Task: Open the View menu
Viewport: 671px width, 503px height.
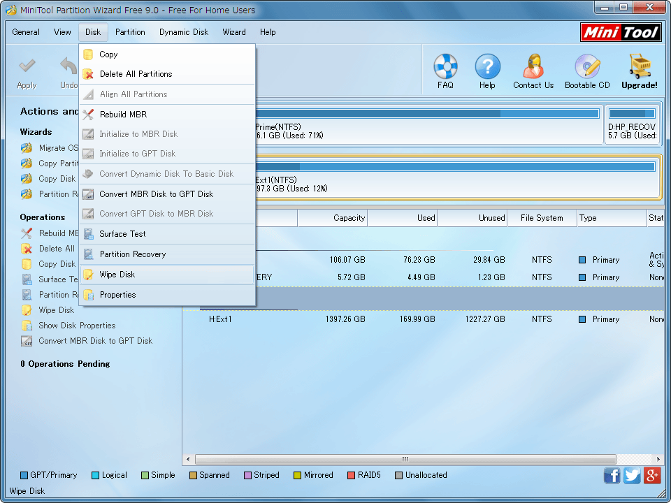Action: [62, 32]
